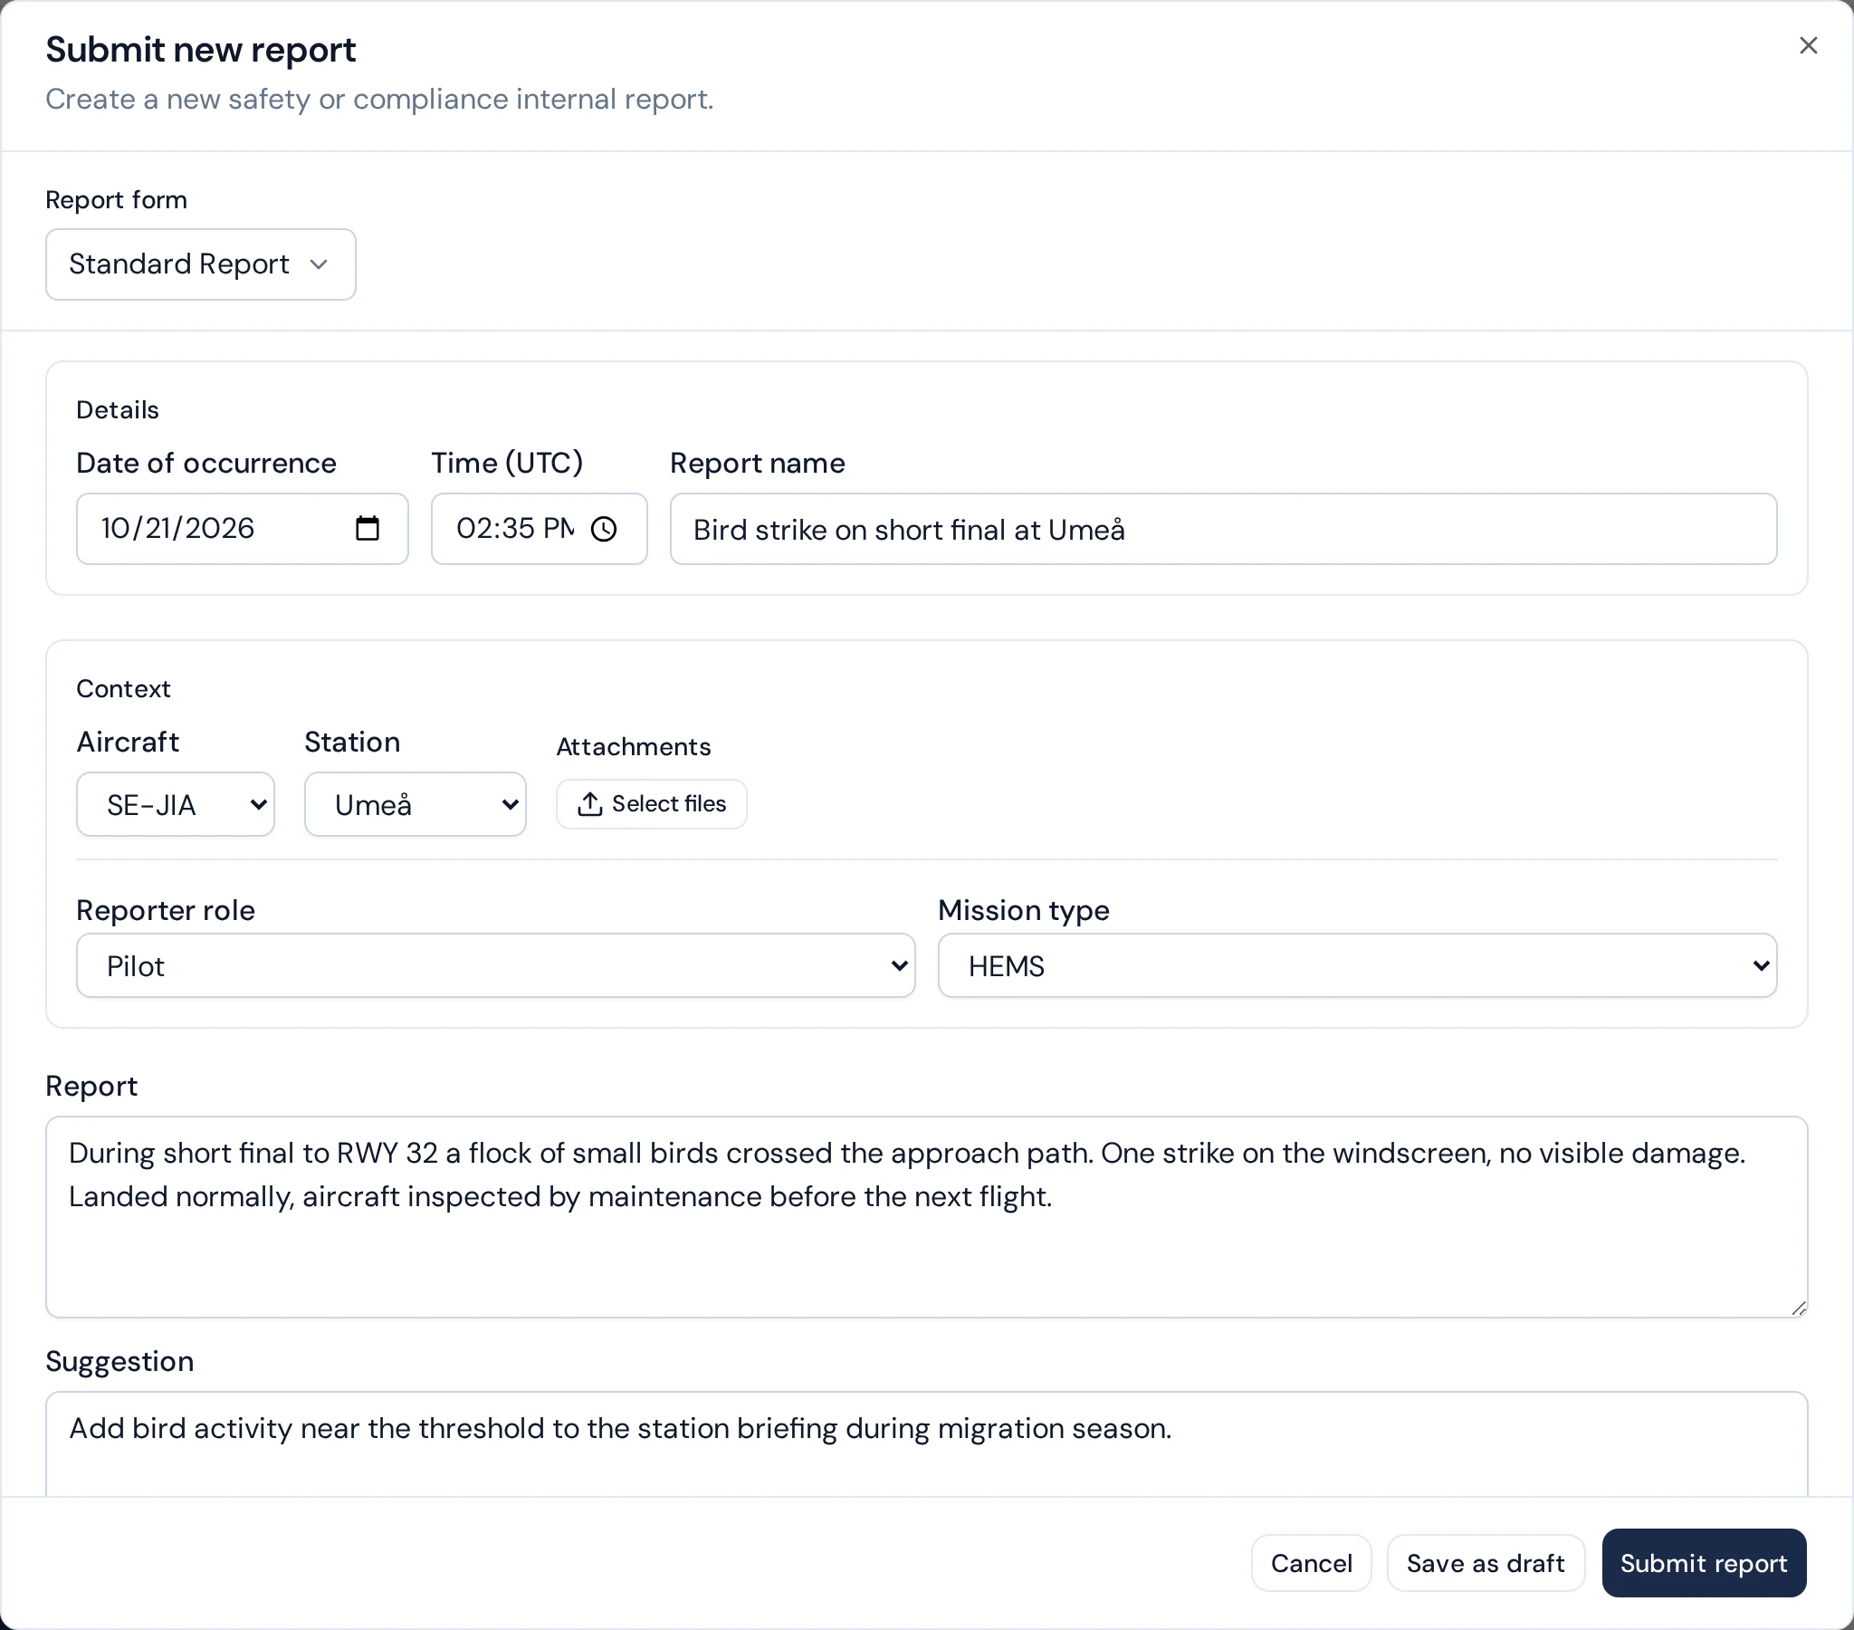Click the Report name text field
This screenshot has width=1854, height=1630.
point(1223,529)
